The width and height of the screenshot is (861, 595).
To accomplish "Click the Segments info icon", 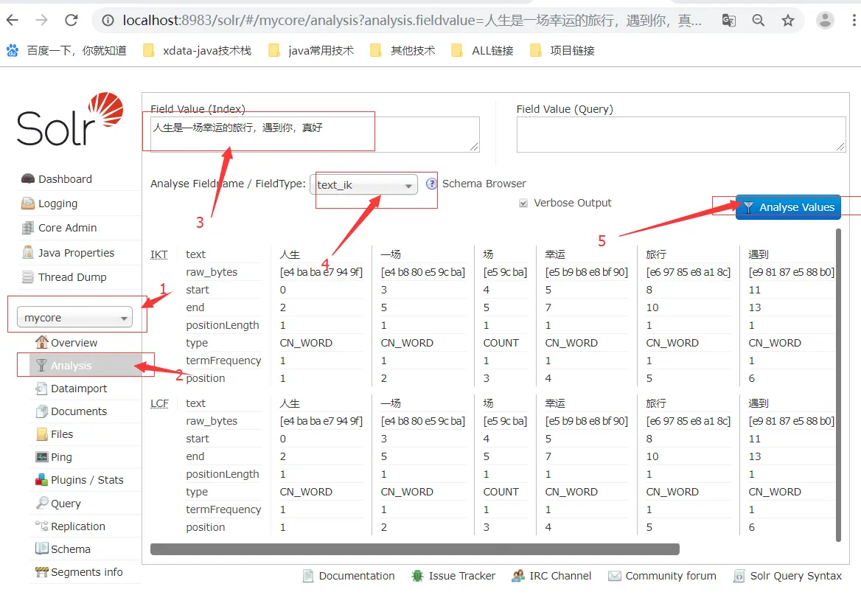I will (x=42, y=571).
